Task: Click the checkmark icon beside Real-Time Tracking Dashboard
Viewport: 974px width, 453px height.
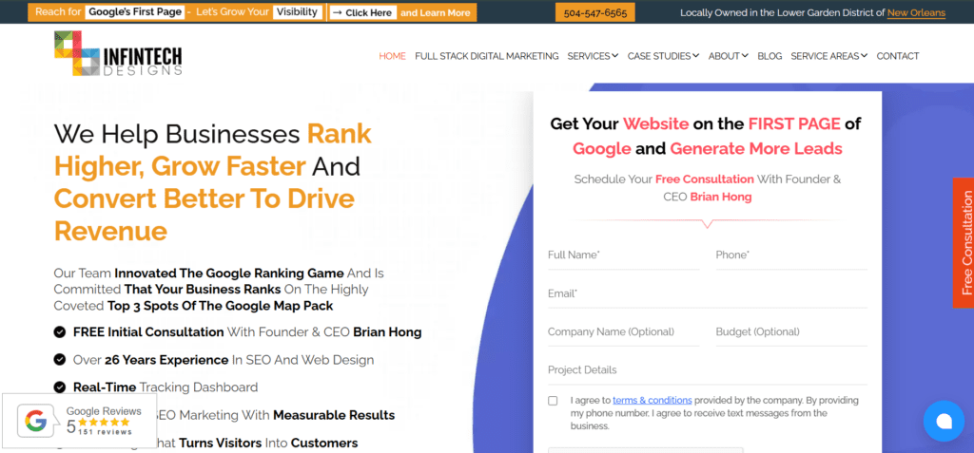Action: 60,387
